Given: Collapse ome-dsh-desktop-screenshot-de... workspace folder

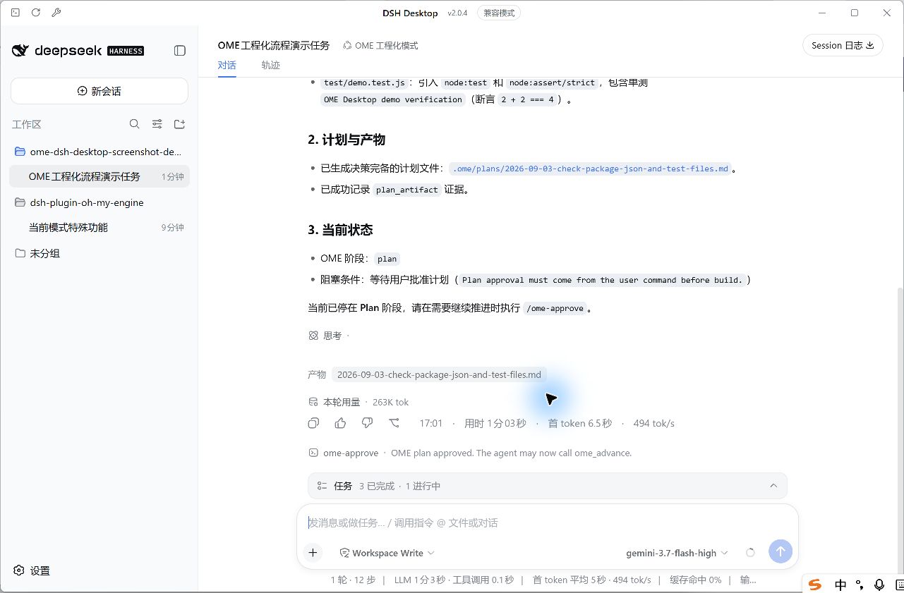Looking at the screenshot, I should 100,152.
